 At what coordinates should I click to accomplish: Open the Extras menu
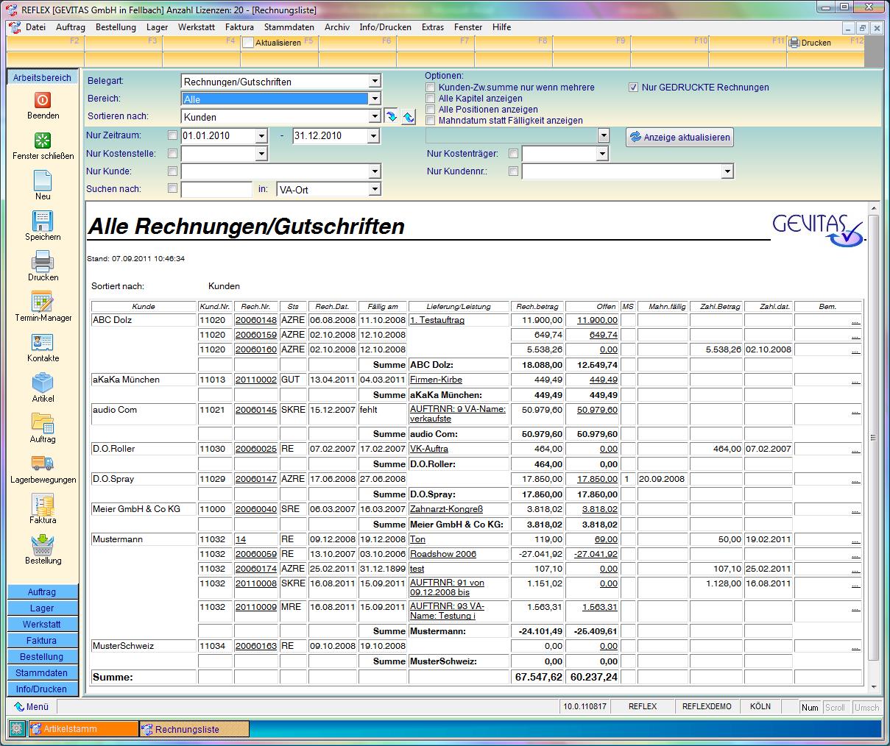(433, 27)
